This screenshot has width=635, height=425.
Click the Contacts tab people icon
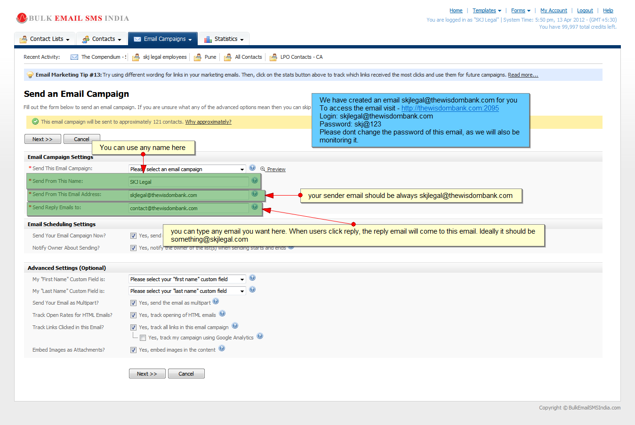86,39
